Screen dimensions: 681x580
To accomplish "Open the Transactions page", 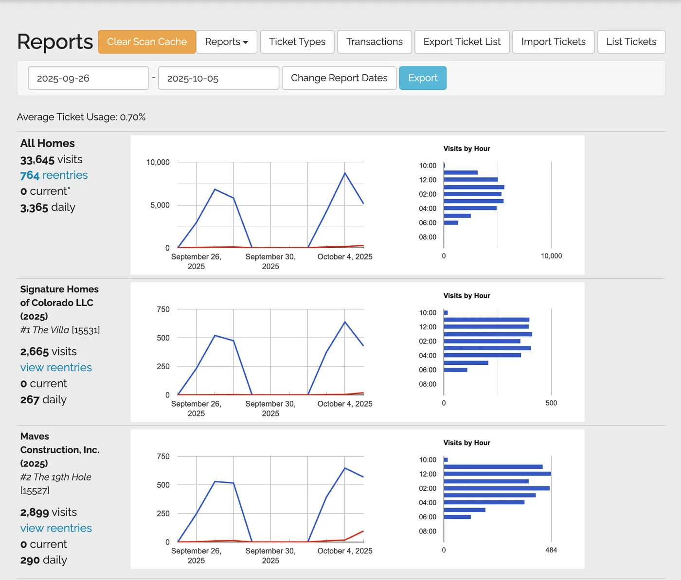I will tap(375, 42).
